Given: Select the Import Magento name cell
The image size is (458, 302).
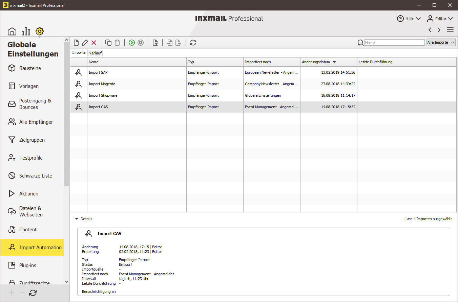Looking at the screenshot, I should pos(137,84).
